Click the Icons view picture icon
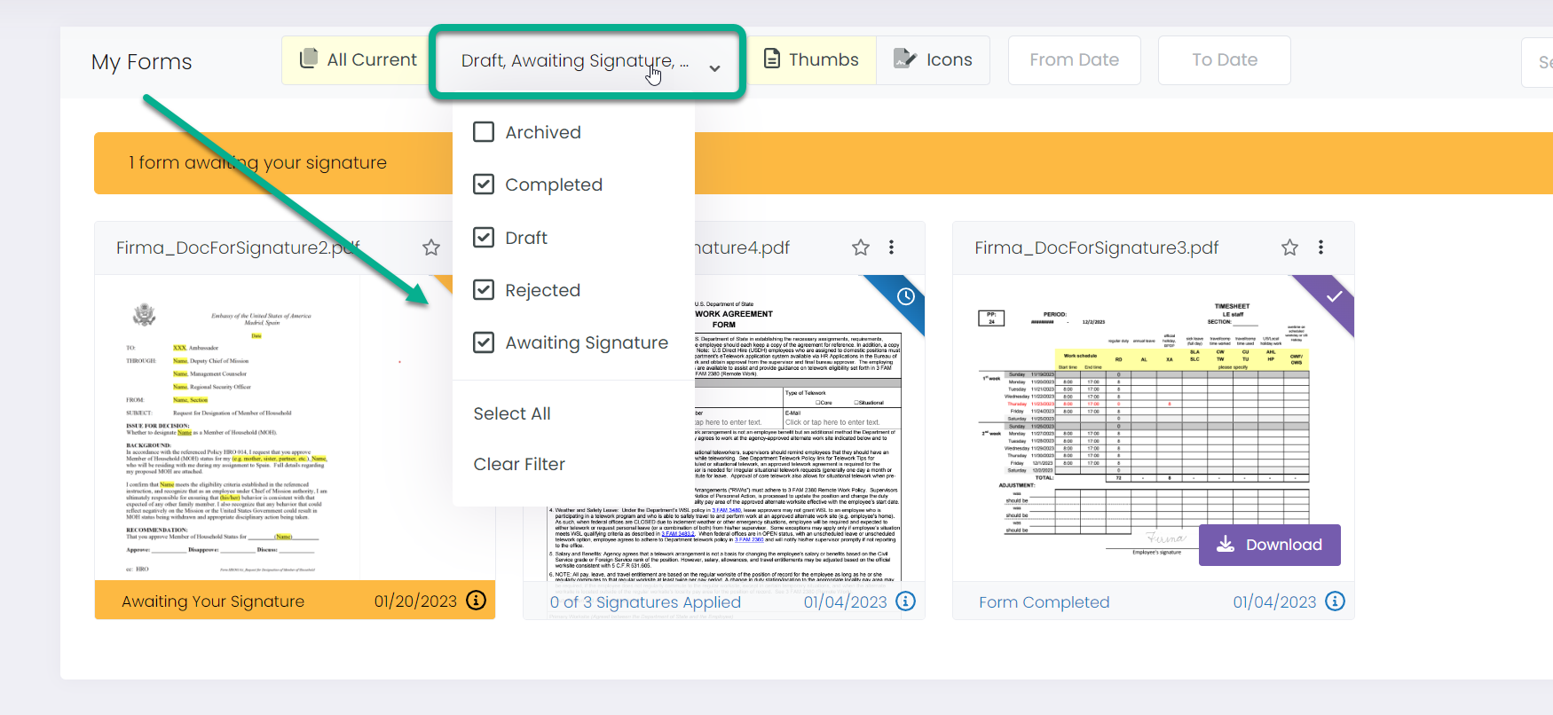1553x715 pixels. click(x=904, y=59)
